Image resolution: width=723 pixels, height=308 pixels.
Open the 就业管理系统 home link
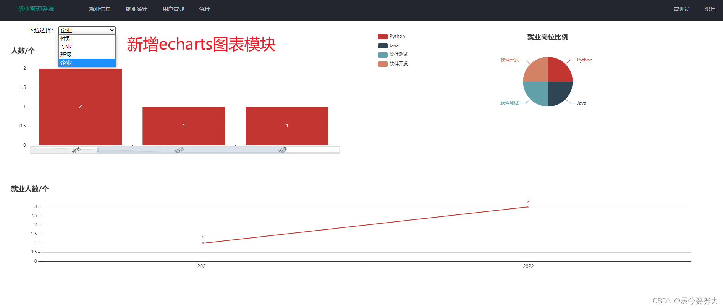tap(36, 9)
